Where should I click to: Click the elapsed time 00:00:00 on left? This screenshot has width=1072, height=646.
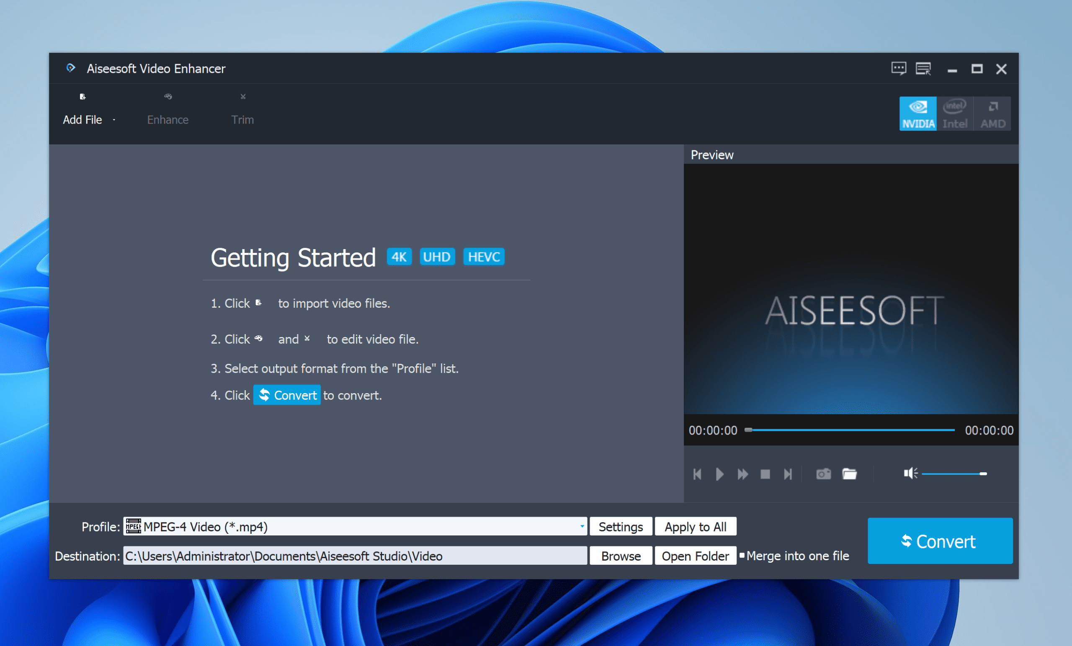tap(713, 430)
